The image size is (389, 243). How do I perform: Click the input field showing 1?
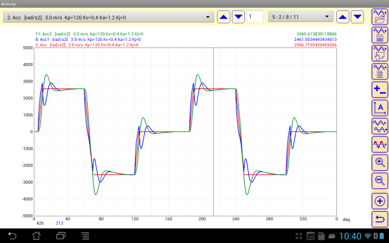point(255,16)
